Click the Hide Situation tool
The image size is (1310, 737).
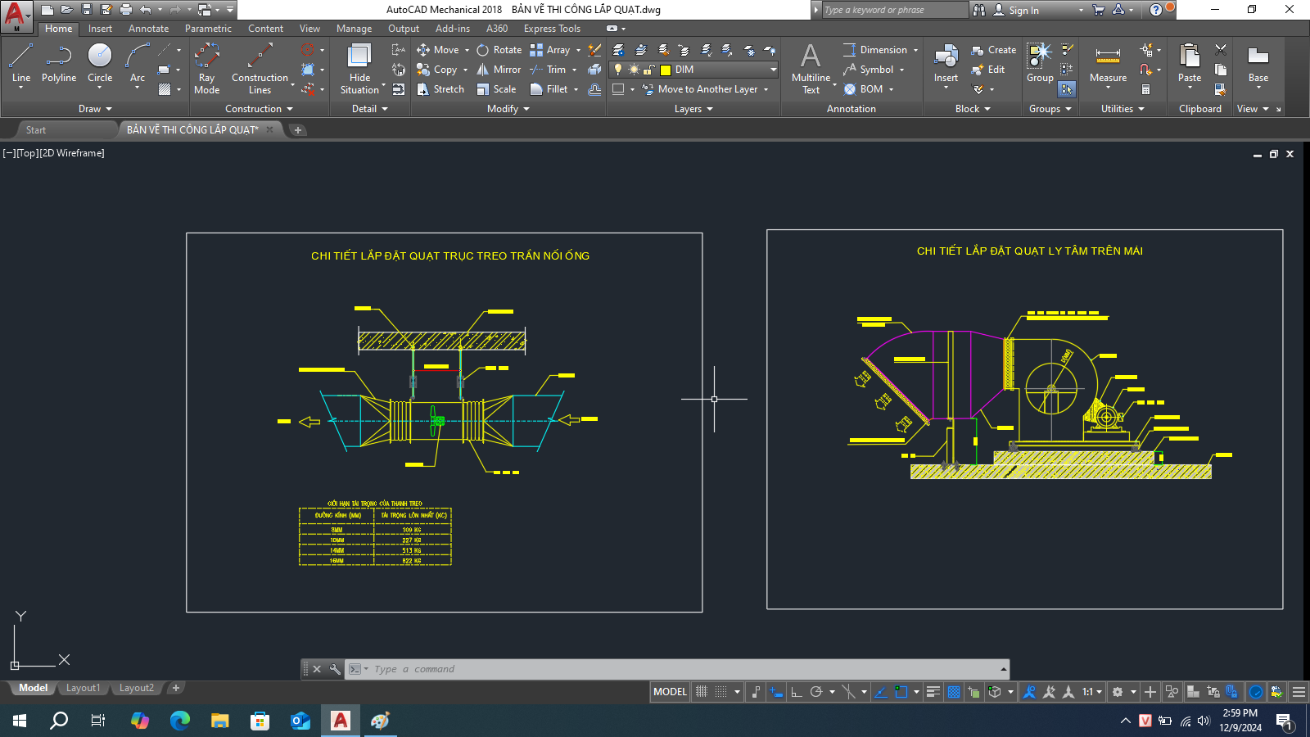(x=359, y=68)
